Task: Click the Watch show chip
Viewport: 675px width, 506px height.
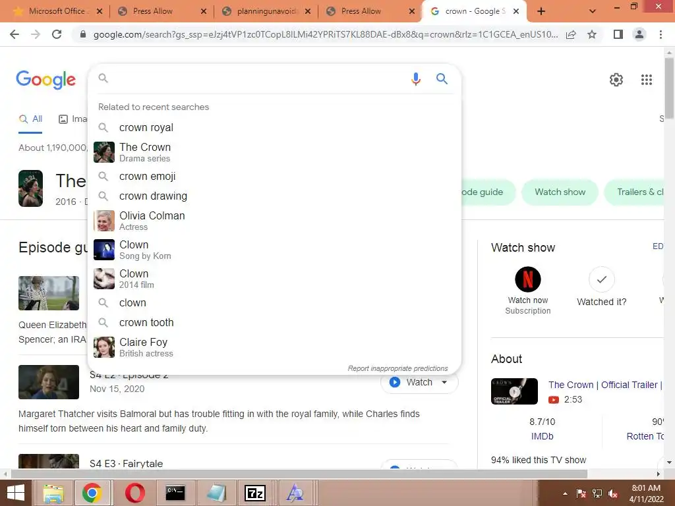Action: coord(560,192)
